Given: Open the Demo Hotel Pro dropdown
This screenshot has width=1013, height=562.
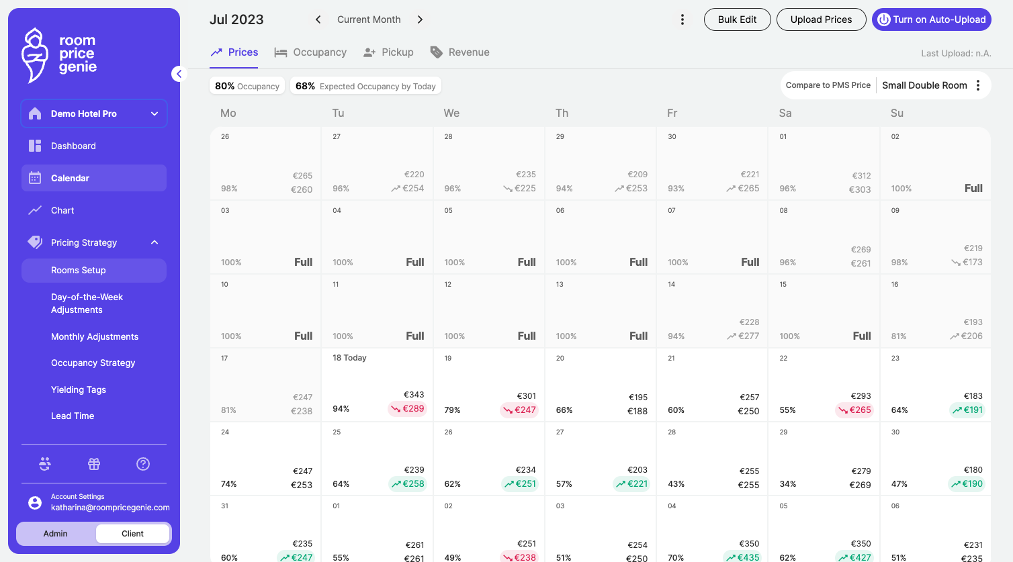Looking at the screenshot, I should (x=94, y=113).
